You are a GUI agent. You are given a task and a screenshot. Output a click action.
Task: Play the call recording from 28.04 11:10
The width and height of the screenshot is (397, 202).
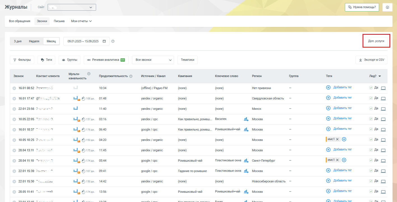[x=14, y=161]
